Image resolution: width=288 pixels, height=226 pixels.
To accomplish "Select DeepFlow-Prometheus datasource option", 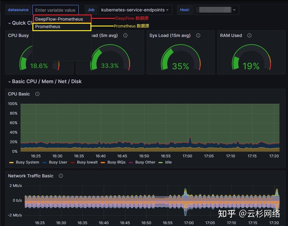I will 62,19.
